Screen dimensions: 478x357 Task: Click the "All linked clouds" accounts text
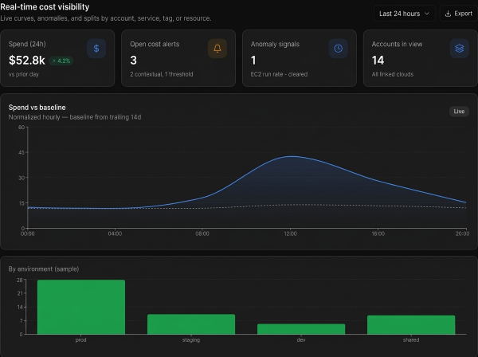click(x=395, y=74)
